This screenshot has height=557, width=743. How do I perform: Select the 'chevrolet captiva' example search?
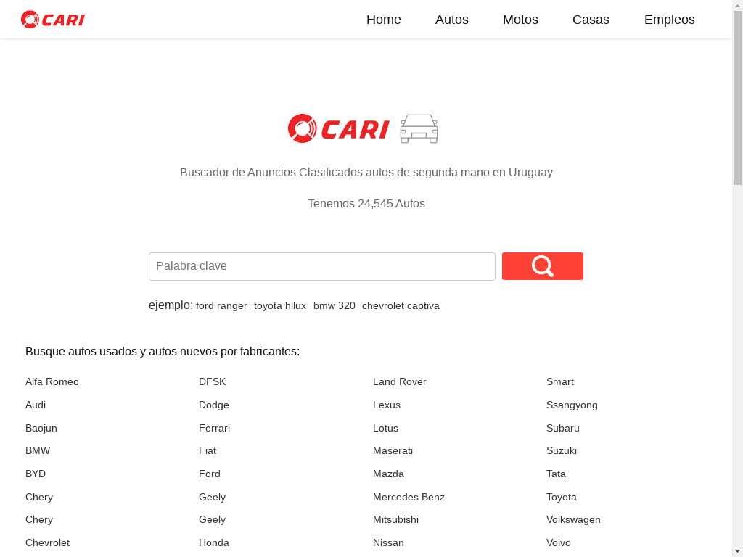[401, 306]
